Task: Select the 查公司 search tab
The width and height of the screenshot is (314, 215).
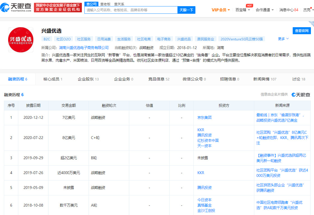Action: click(x=91, y=4)
